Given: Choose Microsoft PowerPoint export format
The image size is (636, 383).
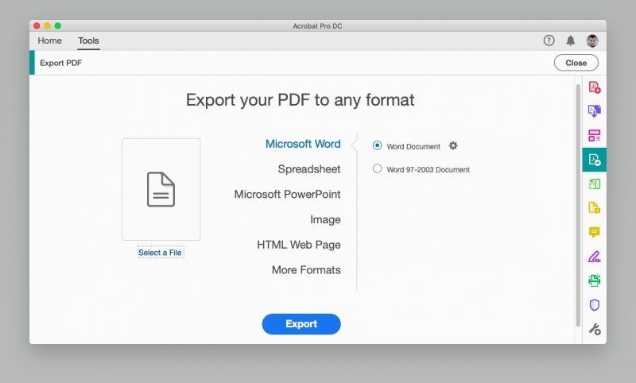Looking at the screenshot, I should [287, 194].
